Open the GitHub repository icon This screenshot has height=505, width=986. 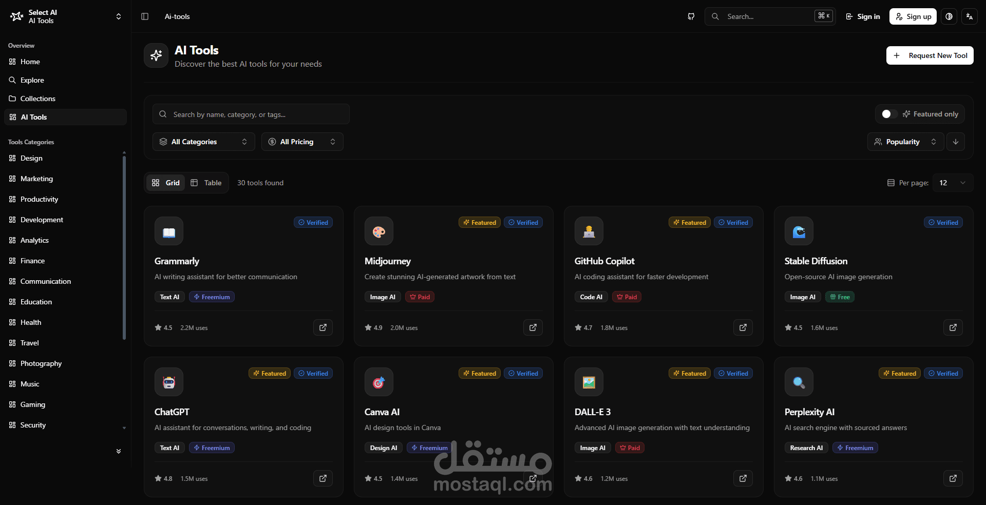click(x=691, y=16)
